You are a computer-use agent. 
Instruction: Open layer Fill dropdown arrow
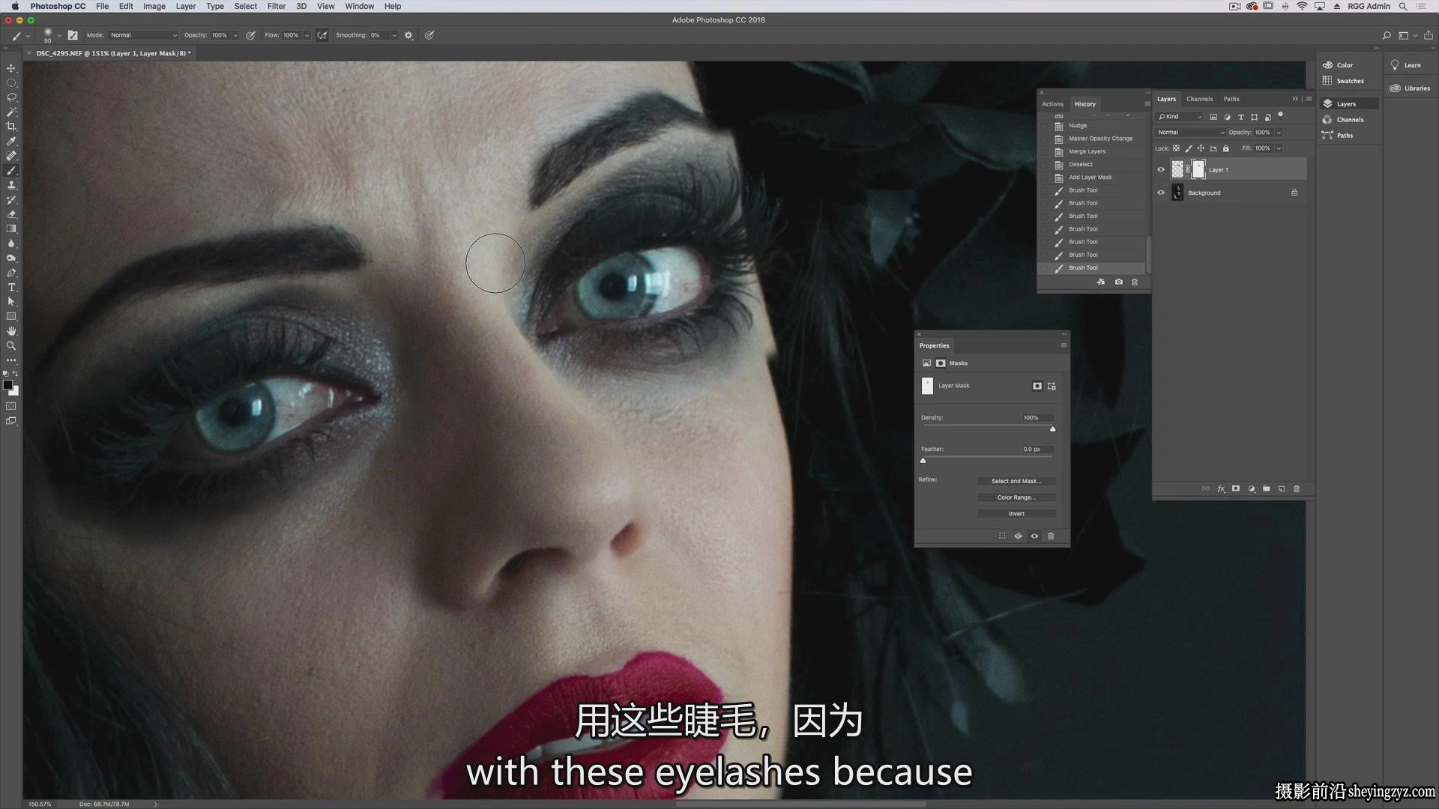click(x=1279, y=148)
